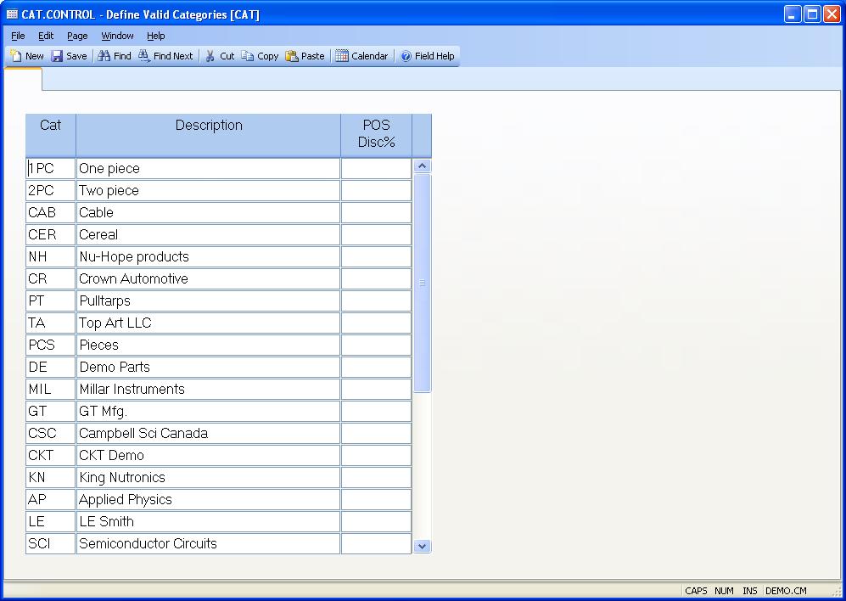Copy using the toolbar Copy icon
The width and height of the screenshot is (846, 601).
[x=248, y=56]
